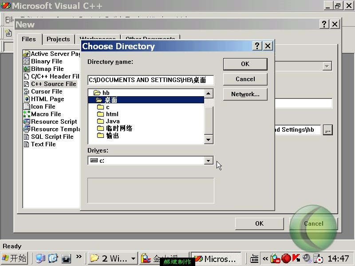Click the red round tray icon
Screen dimensions: 355x266
286,258
